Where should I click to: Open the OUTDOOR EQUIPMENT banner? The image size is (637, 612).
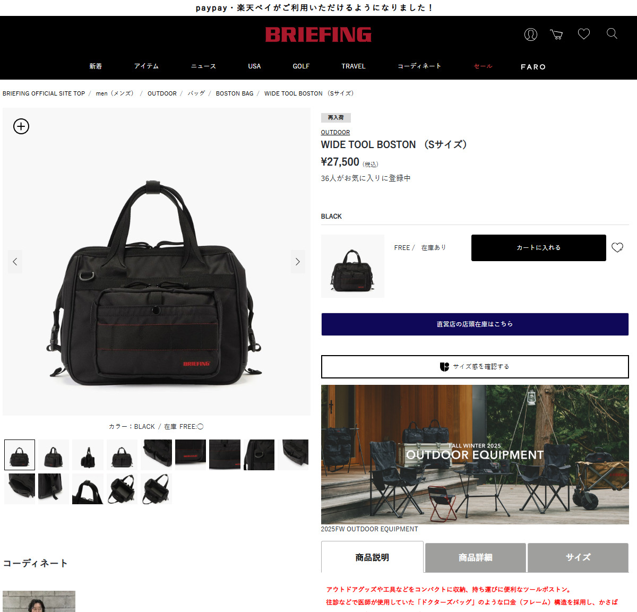click(475, 454)
